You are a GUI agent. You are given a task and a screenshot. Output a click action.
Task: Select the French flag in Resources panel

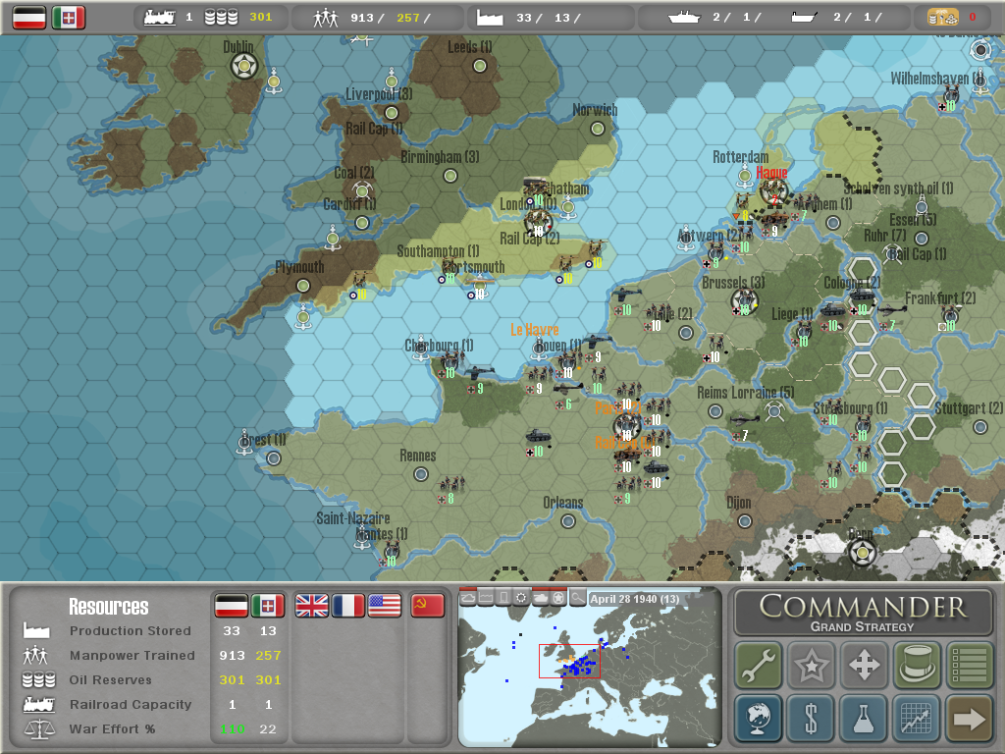[x=348, y=605]
